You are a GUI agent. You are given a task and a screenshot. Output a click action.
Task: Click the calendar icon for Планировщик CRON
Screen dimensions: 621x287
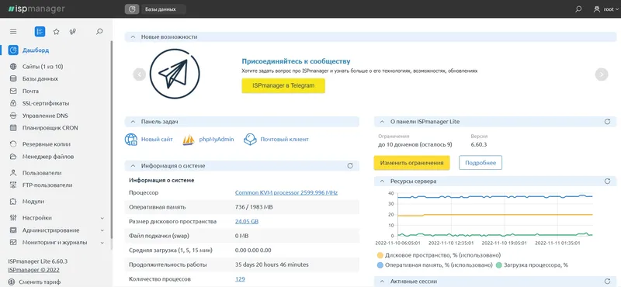[13, 128]
